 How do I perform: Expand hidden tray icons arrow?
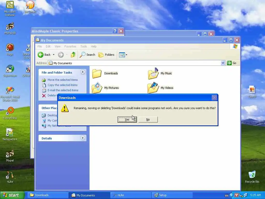[232, 195]
